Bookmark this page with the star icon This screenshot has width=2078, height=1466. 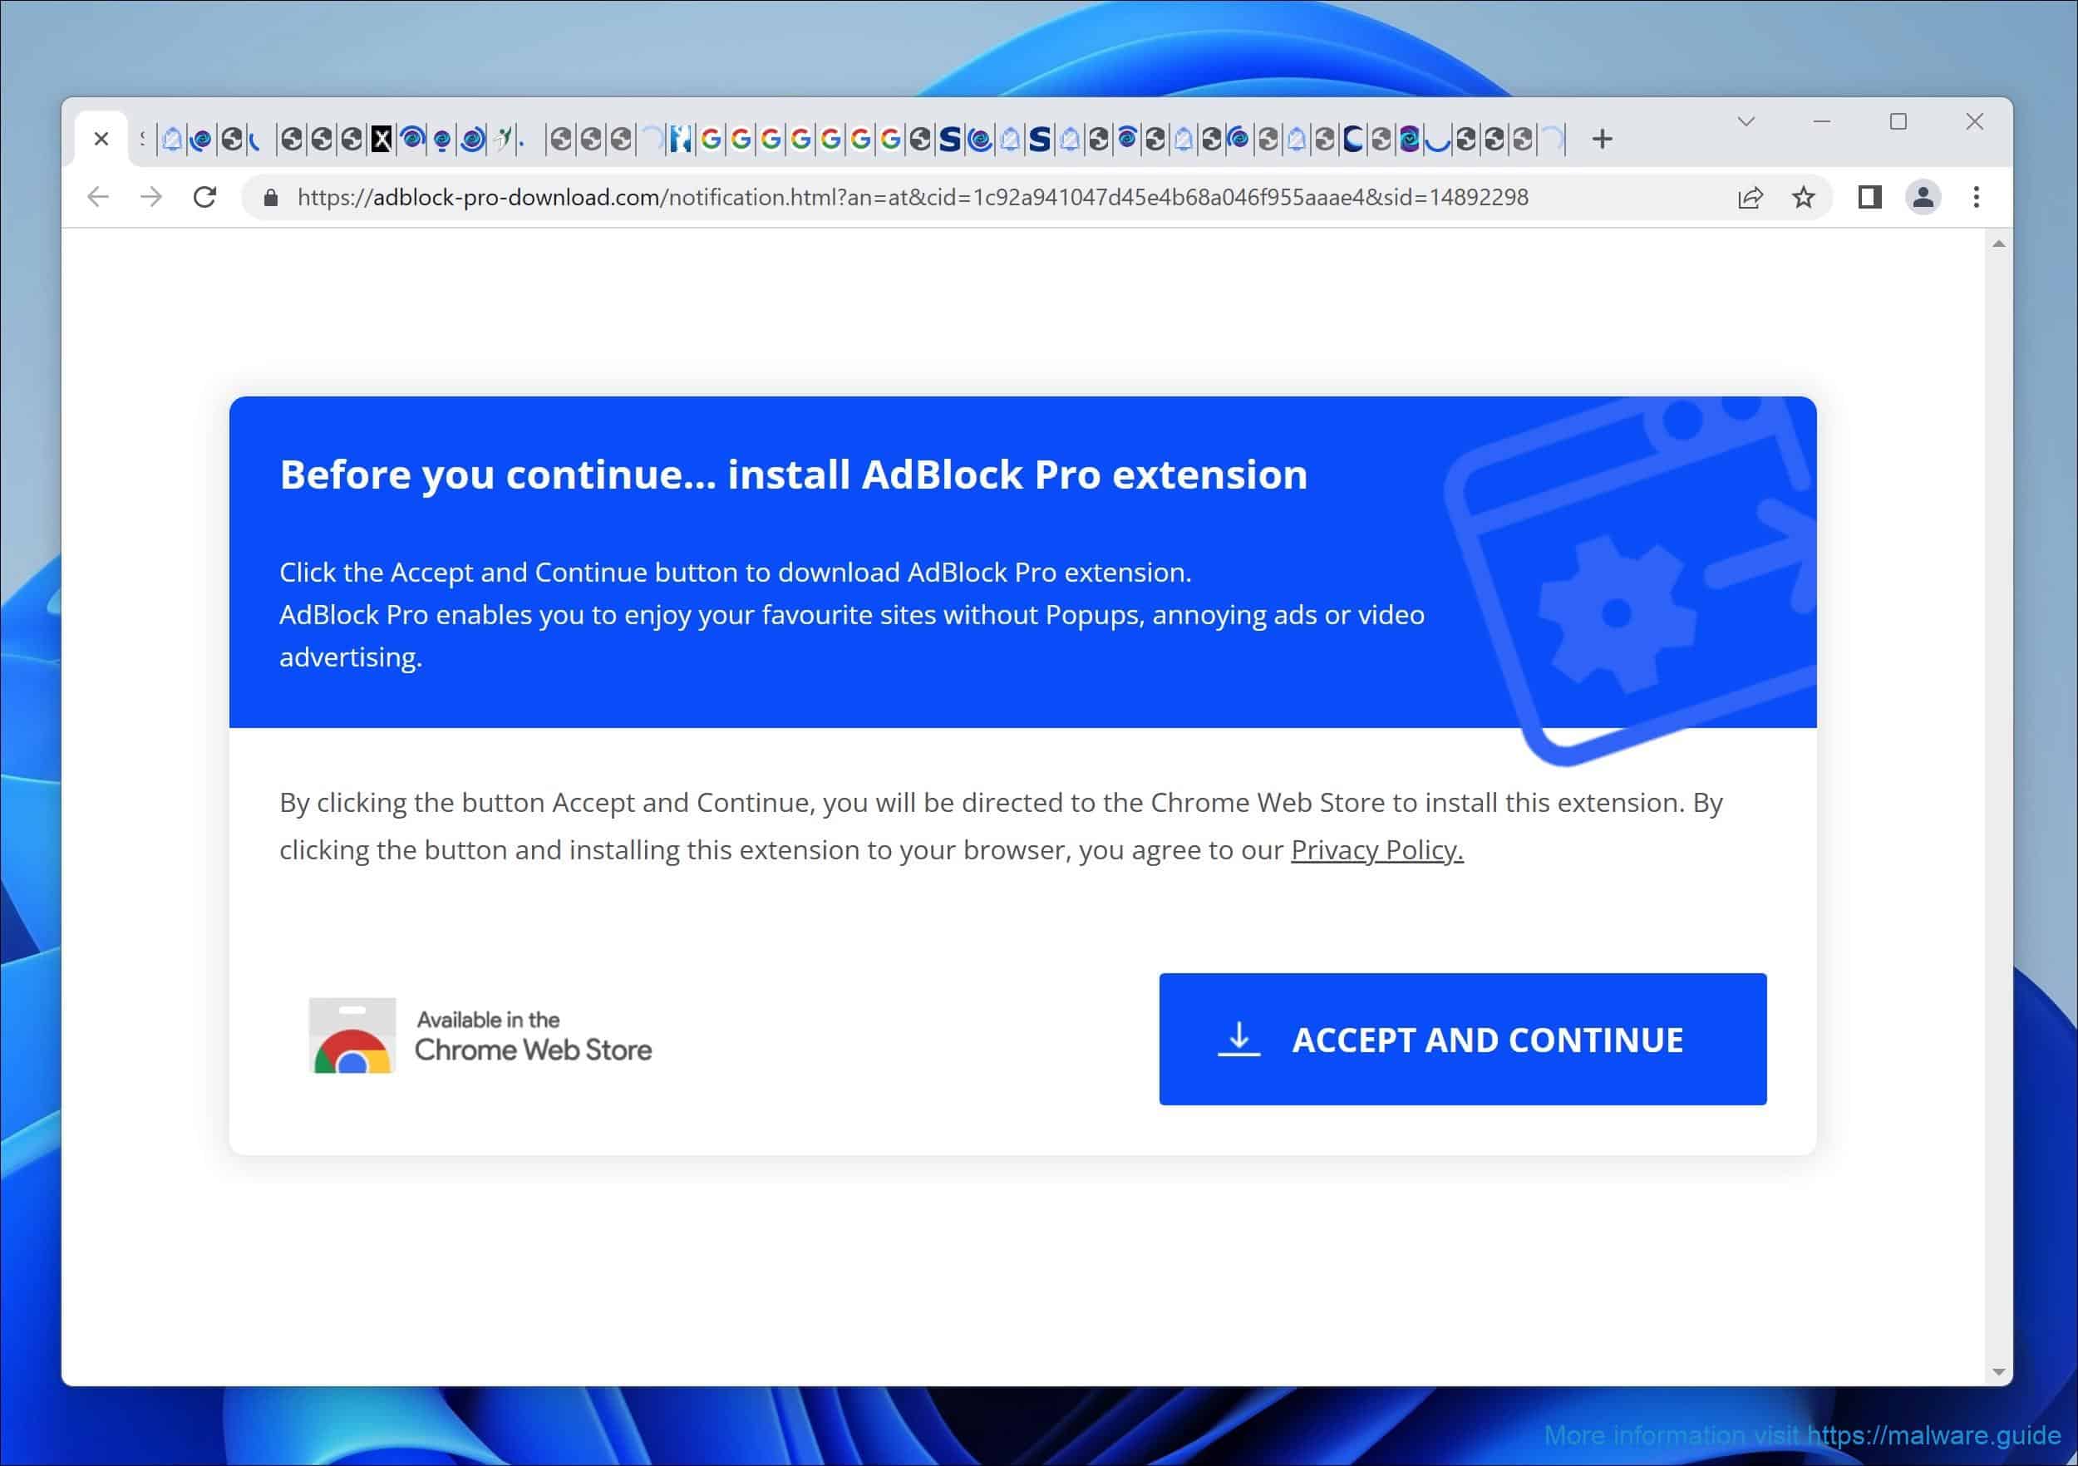pyautogui.click(x=1803, y=197)
